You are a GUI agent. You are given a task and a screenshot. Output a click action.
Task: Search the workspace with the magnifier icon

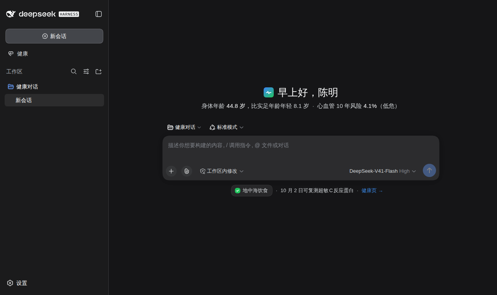tap(74, 71)
